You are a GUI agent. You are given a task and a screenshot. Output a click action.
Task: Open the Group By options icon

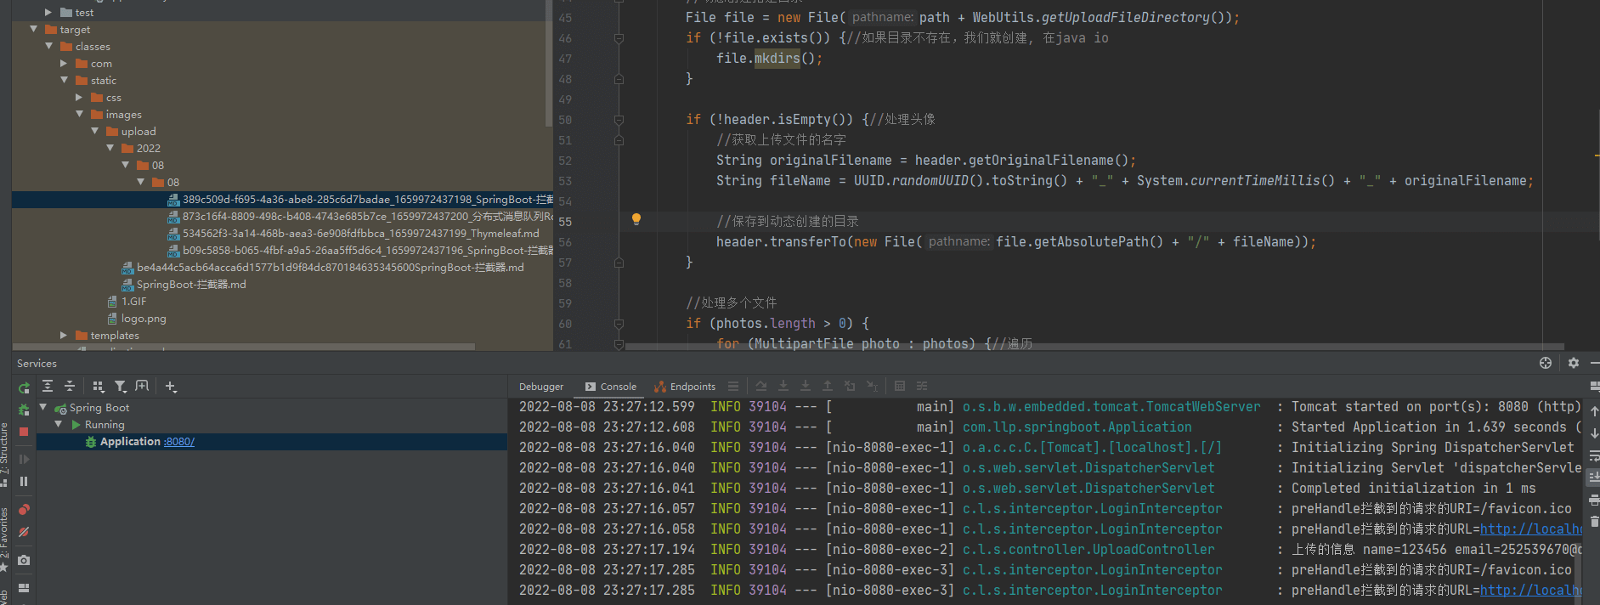pyautogui.click(x=98, y=387)
